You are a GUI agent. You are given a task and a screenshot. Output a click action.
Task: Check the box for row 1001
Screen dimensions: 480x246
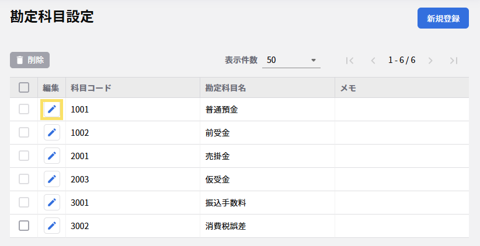[24, 109]
